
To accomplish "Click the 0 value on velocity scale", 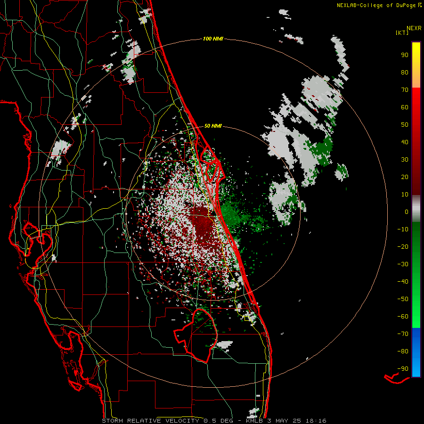I will [407, 212].
